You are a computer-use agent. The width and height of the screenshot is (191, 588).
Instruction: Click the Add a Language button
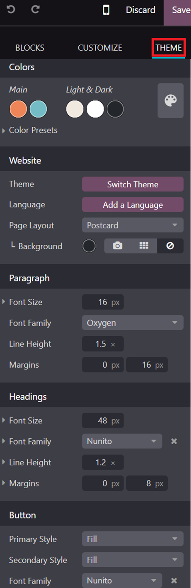pos(133,205)
